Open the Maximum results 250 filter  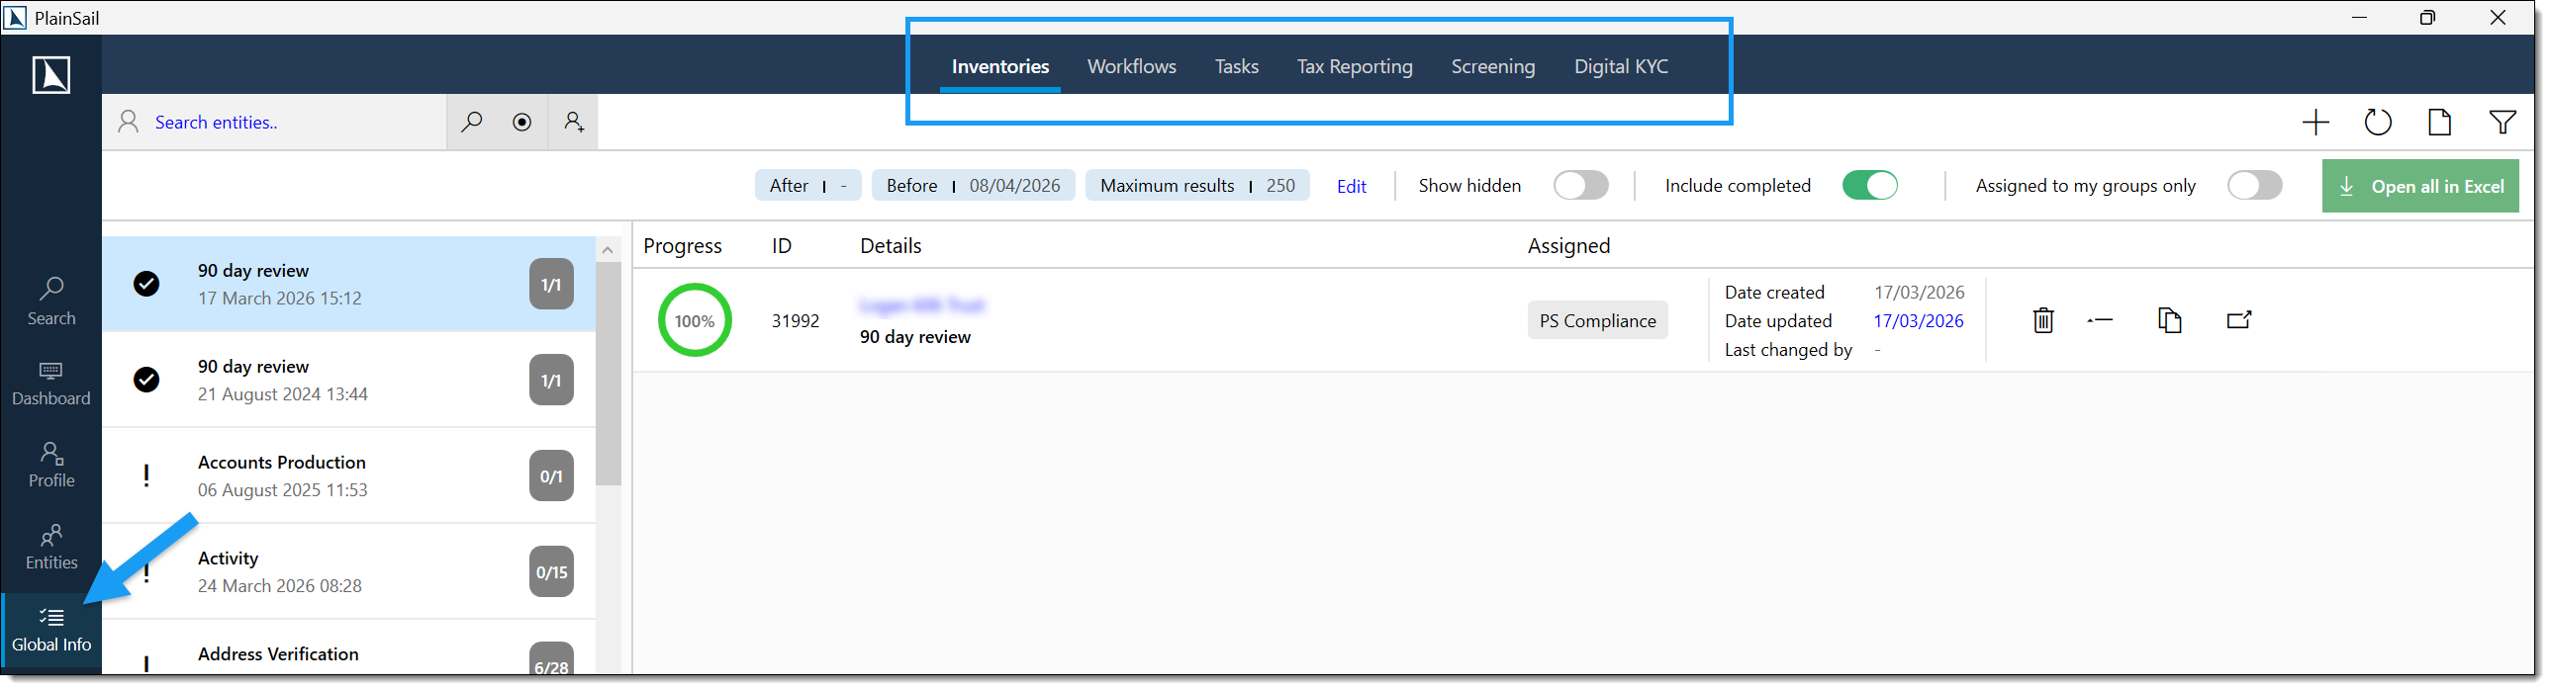[1196, 186]
